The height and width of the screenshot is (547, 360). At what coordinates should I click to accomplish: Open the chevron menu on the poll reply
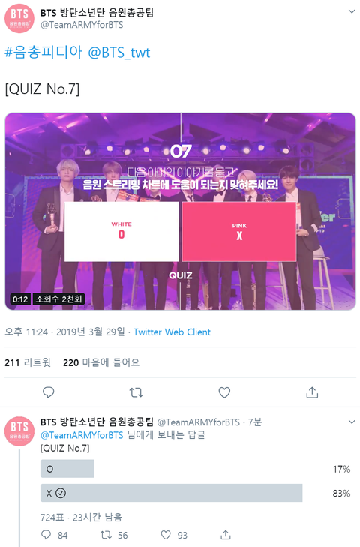coord(352,422)
